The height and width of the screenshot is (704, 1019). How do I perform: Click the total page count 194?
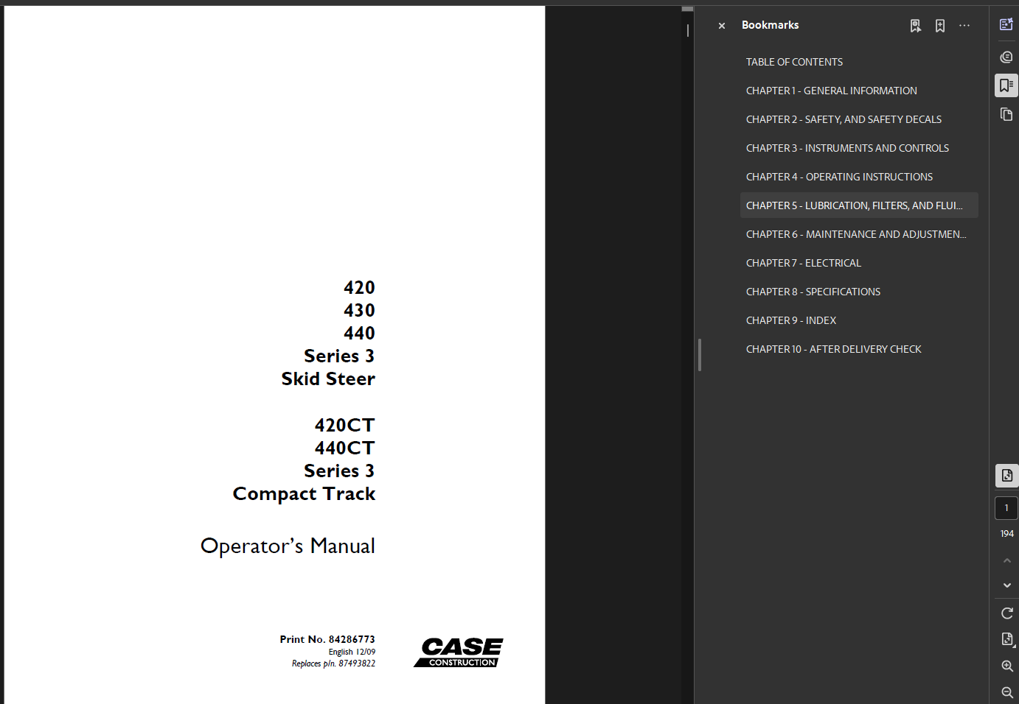pos(1006,534)
